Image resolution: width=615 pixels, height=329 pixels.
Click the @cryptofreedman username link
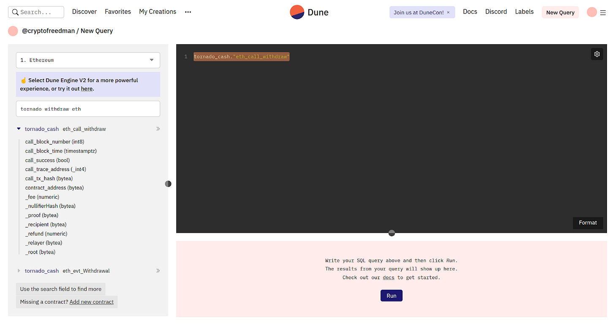pyautogui.click(x=49, y=31)
